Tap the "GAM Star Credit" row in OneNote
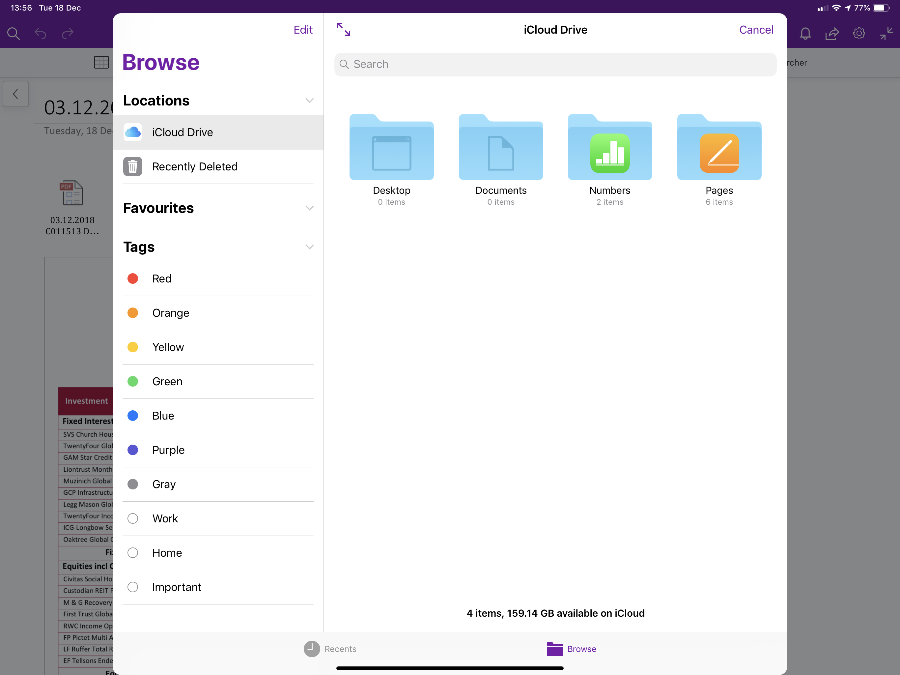 [86, 457]
